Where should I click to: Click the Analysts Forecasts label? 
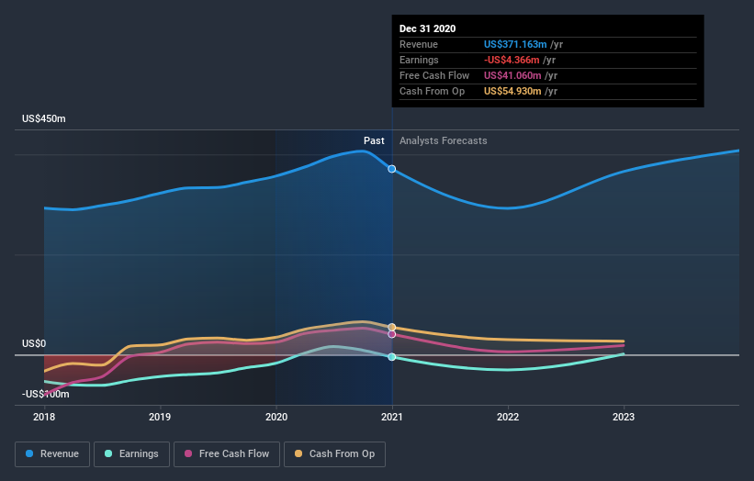click(444, 140)
